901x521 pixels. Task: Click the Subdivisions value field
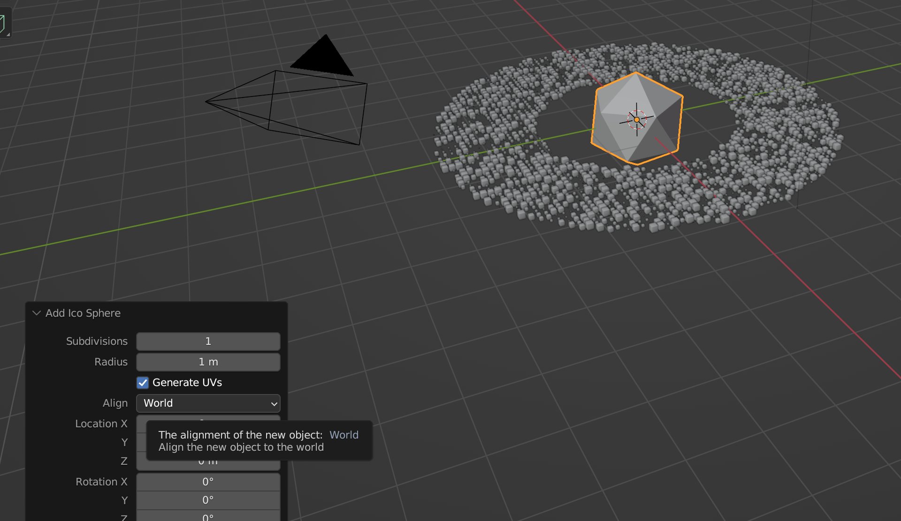(x=208, y=342)
